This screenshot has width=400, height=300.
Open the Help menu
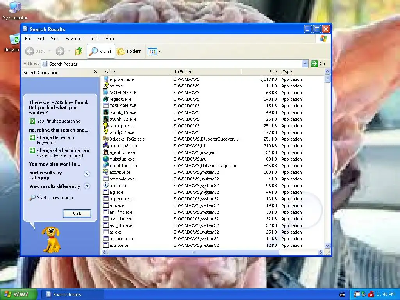click(109, 39)
